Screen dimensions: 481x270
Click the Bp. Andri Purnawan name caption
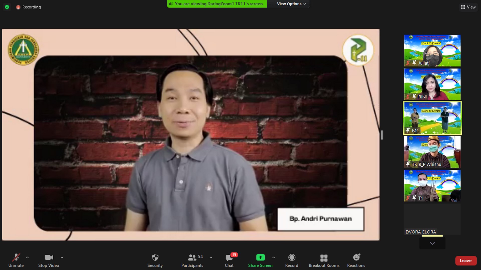click(321, 219)
